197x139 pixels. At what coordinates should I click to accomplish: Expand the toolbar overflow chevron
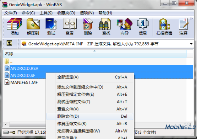point(191,18)
